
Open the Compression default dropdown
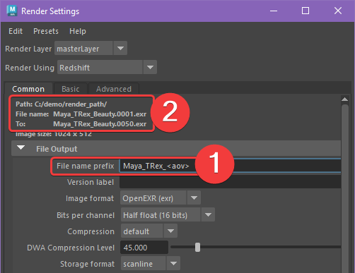[x=149, y=231]
